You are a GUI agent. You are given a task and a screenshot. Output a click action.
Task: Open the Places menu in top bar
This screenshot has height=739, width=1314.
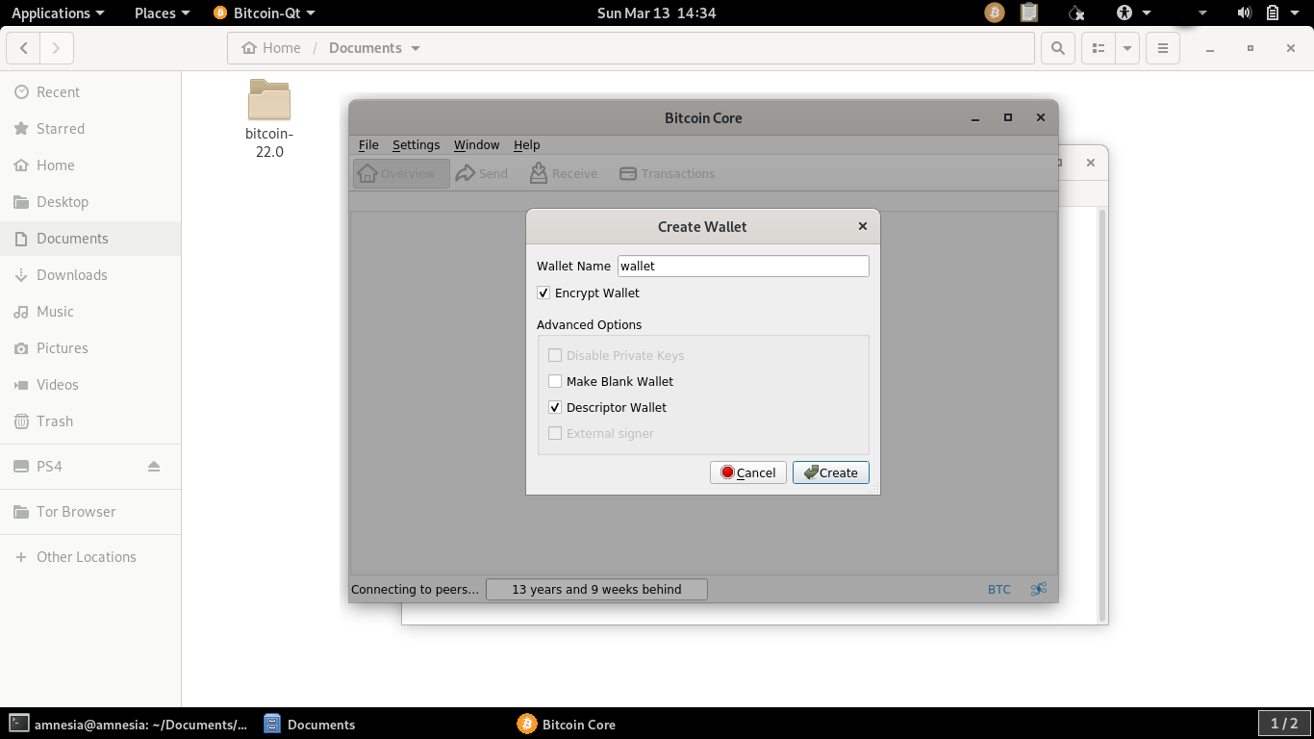pos(162,13)
